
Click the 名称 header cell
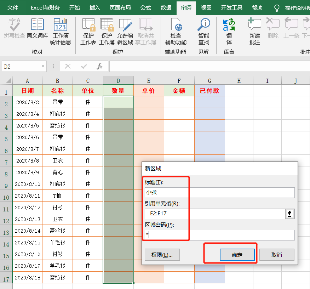58,91
